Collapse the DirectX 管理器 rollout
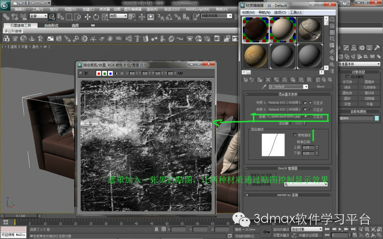Viewport: 383px width, 239px height. point(287,168)
